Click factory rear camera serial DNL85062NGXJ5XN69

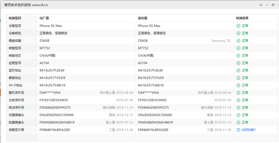pos(56,115)
